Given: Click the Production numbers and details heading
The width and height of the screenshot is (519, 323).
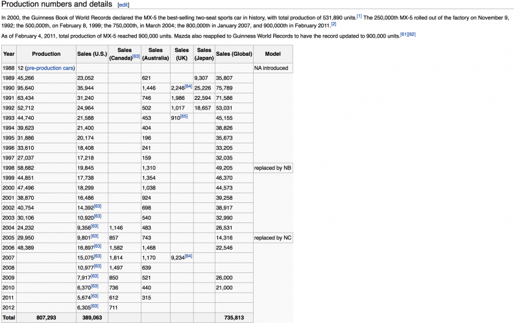Looking at the screenshot, I should point(57,5).
